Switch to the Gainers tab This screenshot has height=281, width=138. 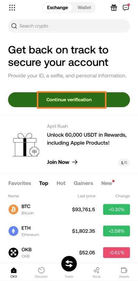(x=83, y=183)
